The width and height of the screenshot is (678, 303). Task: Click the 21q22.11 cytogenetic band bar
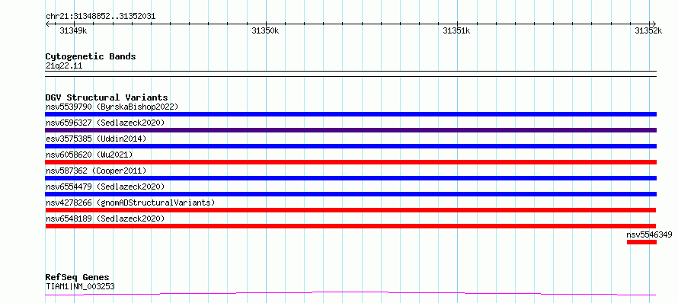(x=350, y=74)
